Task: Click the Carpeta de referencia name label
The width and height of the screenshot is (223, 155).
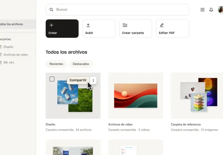Action: tap(186, 124)
